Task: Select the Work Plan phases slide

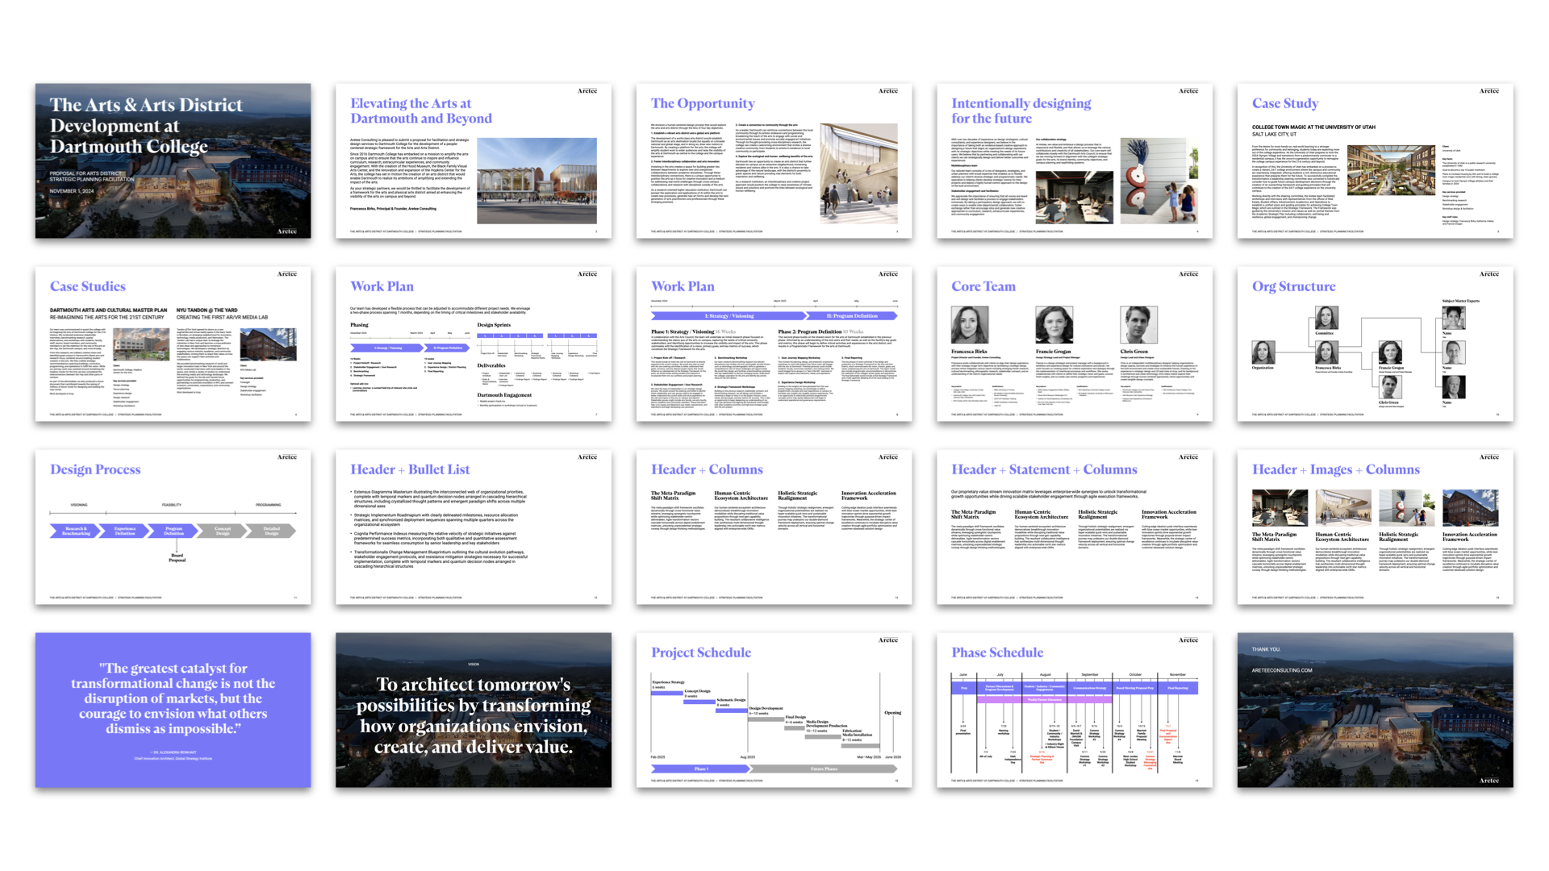Action: click(x=774, y=344)
